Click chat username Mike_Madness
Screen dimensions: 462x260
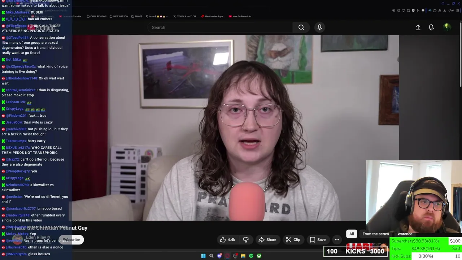(x=17, y=12)
